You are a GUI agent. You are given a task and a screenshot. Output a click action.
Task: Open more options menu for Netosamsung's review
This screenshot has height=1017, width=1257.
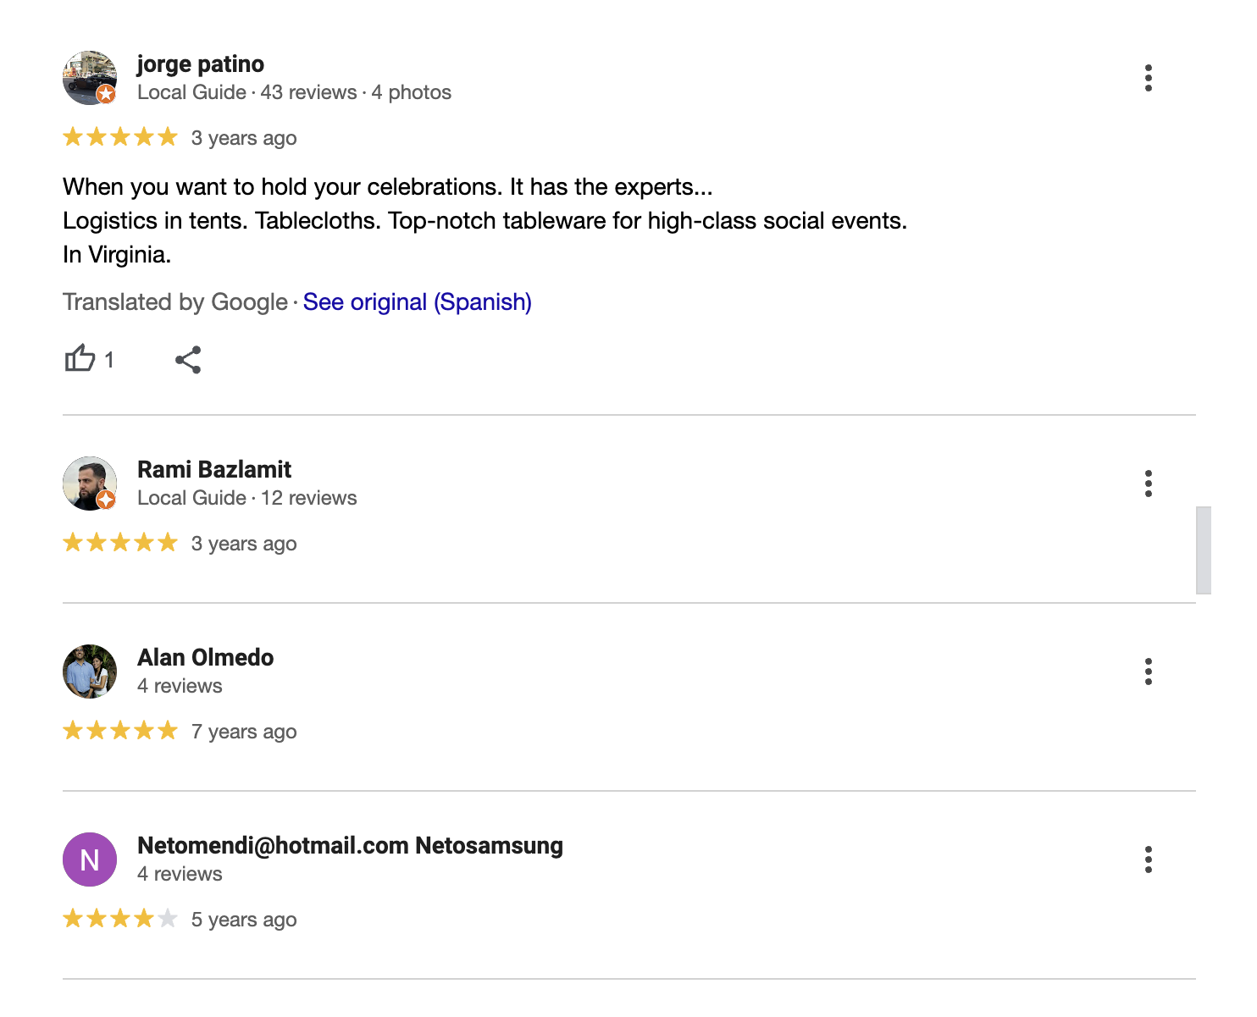tap(1148, 859)
